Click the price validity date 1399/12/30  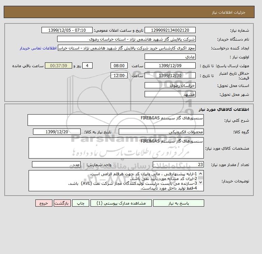(170, 75)
